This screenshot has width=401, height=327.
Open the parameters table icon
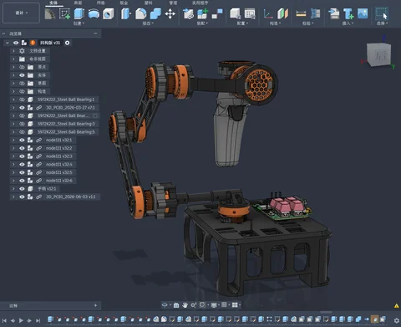250,13
